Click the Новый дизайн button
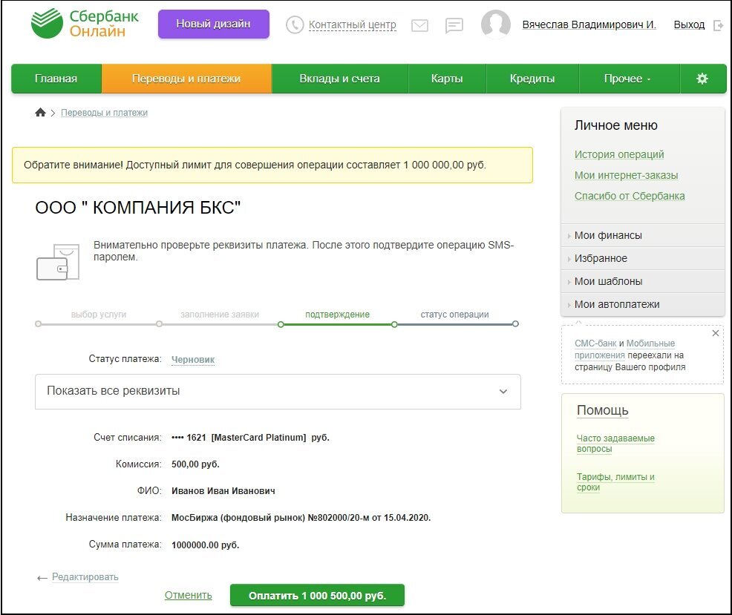 213,24
